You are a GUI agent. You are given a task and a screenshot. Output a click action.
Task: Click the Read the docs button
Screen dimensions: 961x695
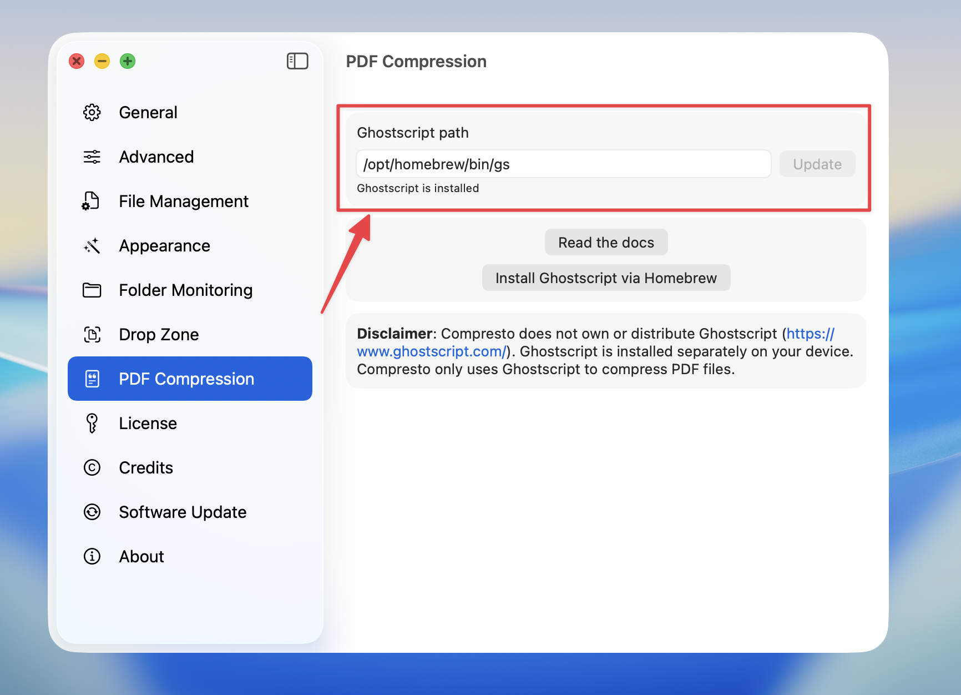click(x=606, y=243)
